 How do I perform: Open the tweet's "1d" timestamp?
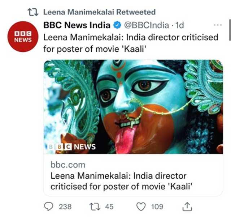coord(179,25)
